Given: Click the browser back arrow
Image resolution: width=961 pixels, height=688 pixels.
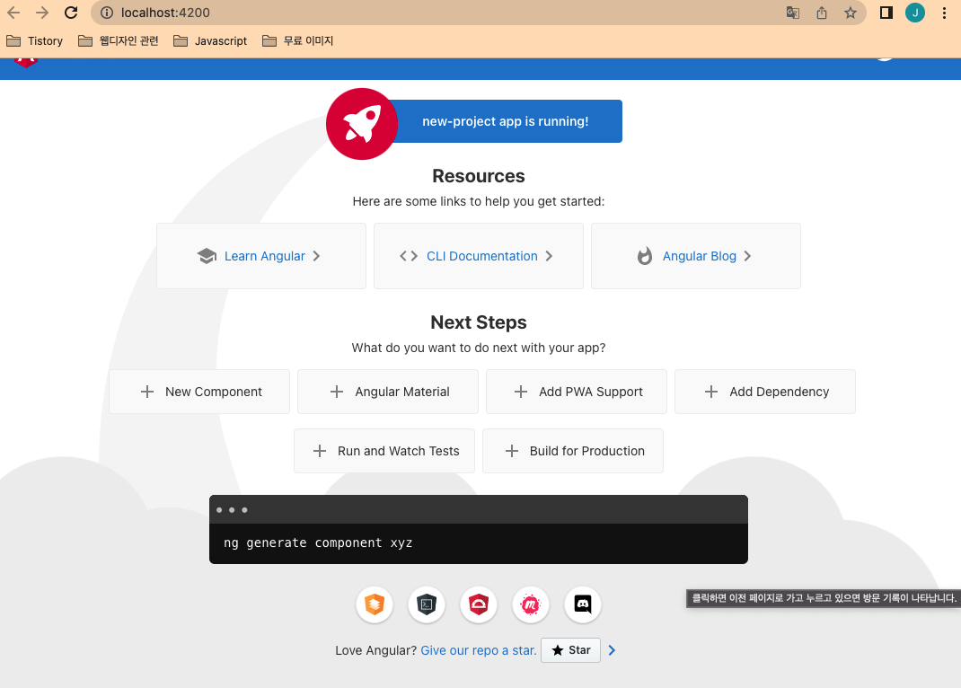Looking at the screenshot, I should click(x=13, y=13).
